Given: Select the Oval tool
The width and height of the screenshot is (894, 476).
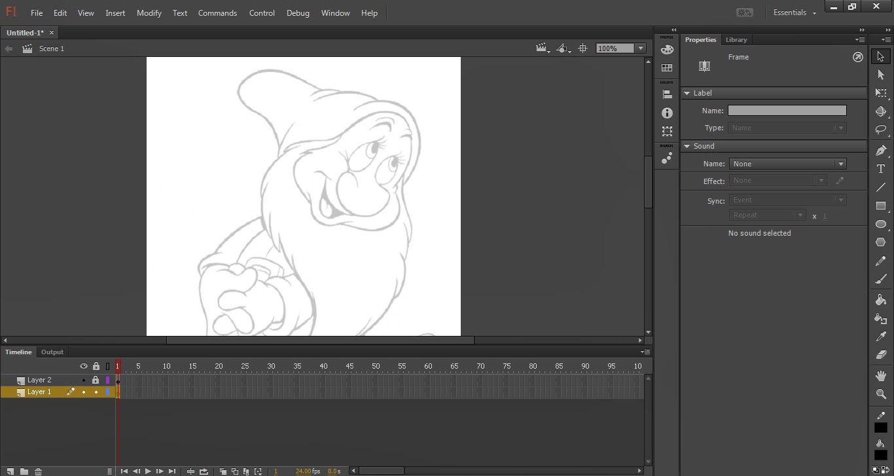Looking at the screenshot, I should tap(881, 224).
